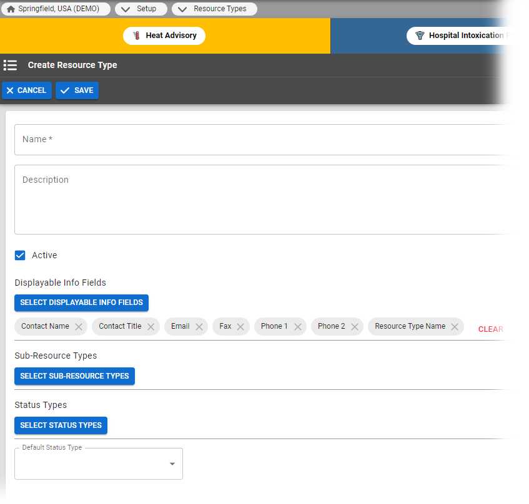Remove the Email displayable field chip
529x504 pixels.
point(199,326)
